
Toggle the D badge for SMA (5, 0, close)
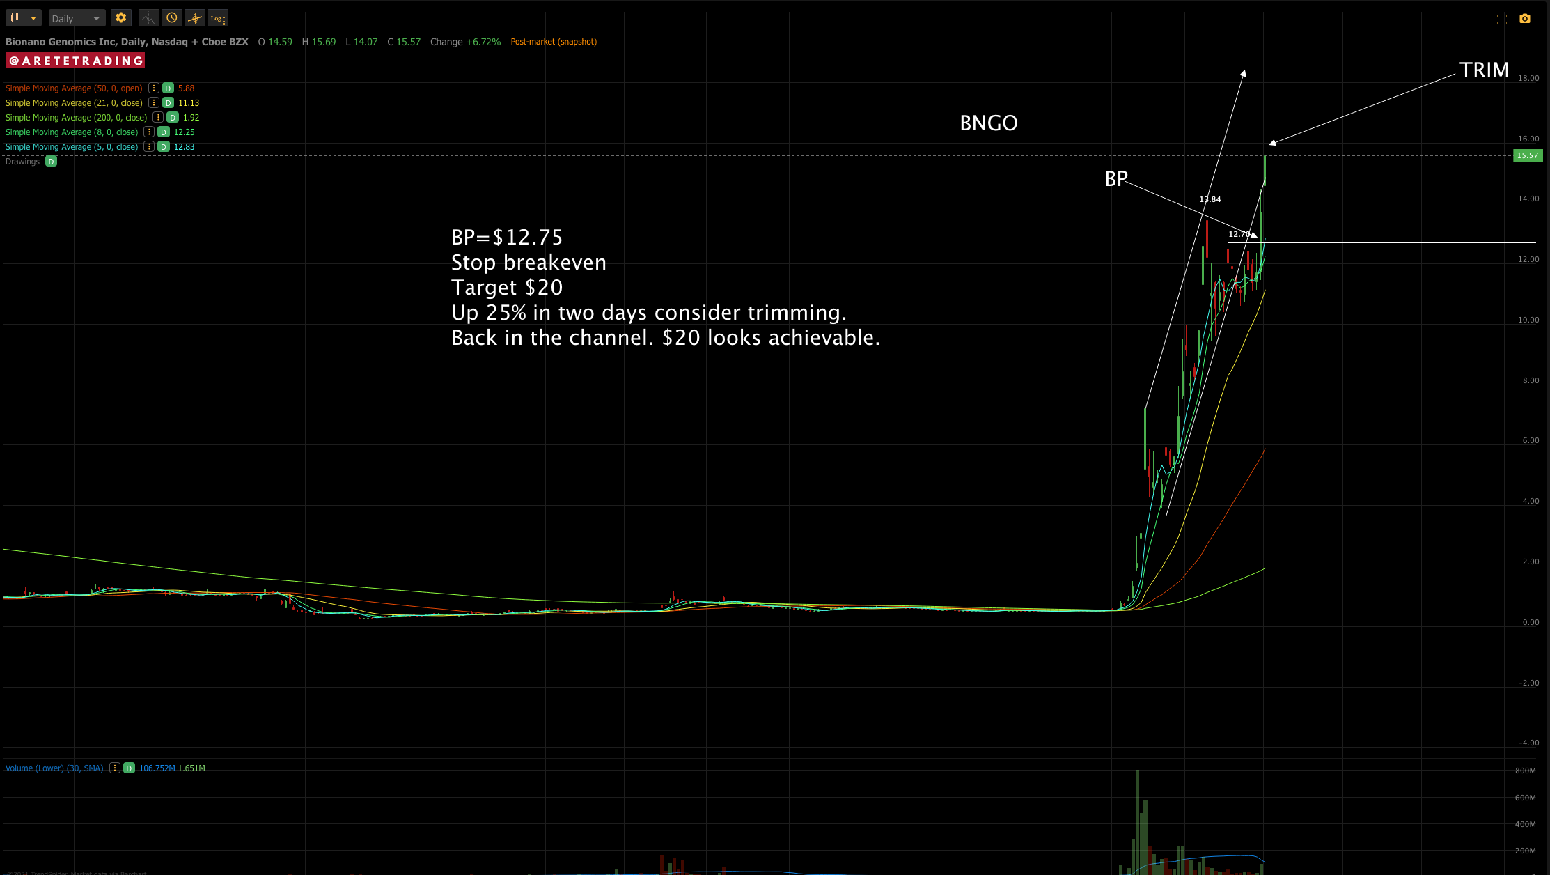click(164, 147)
